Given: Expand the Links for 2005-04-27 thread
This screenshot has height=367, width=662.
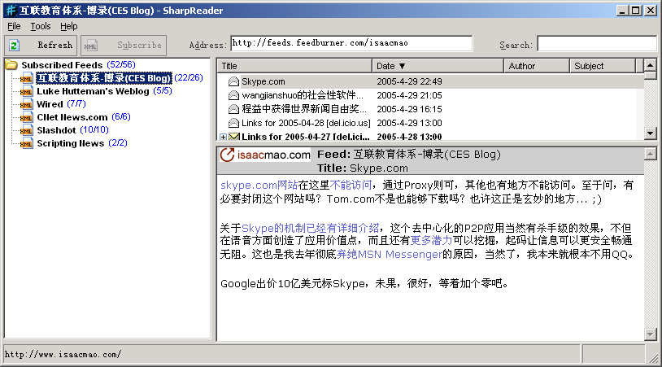Looking at the screenshot, I should pos(223,137).
